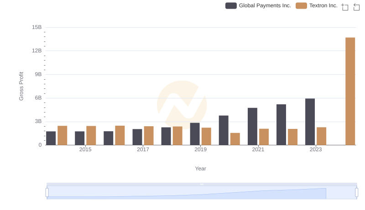The width and height of the screenshot is (365, 210).
Task: Click Textron bar for 2017
Action: [149, 136]
